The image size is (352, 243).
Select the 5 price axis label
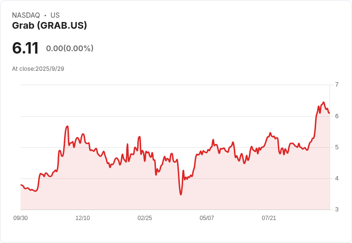[337, 147]
